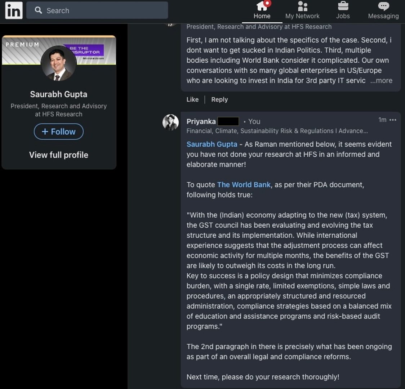The width and height of the screenshot is (405, 389).
Task: Click 'President, Research and Advisory at HFS Research' in sidebar
Action: 59,110
